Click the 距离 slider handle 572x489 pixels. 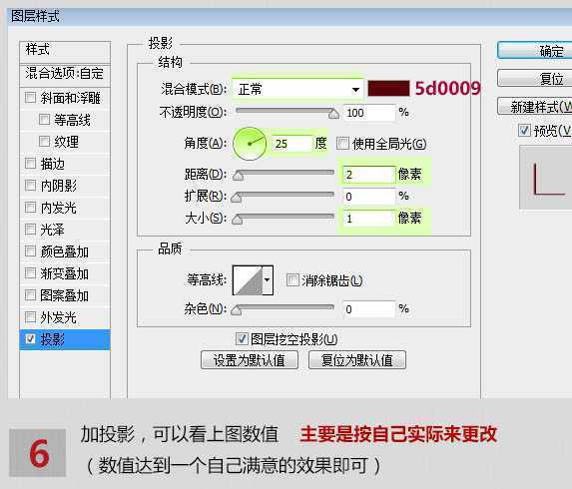(239, 176)
